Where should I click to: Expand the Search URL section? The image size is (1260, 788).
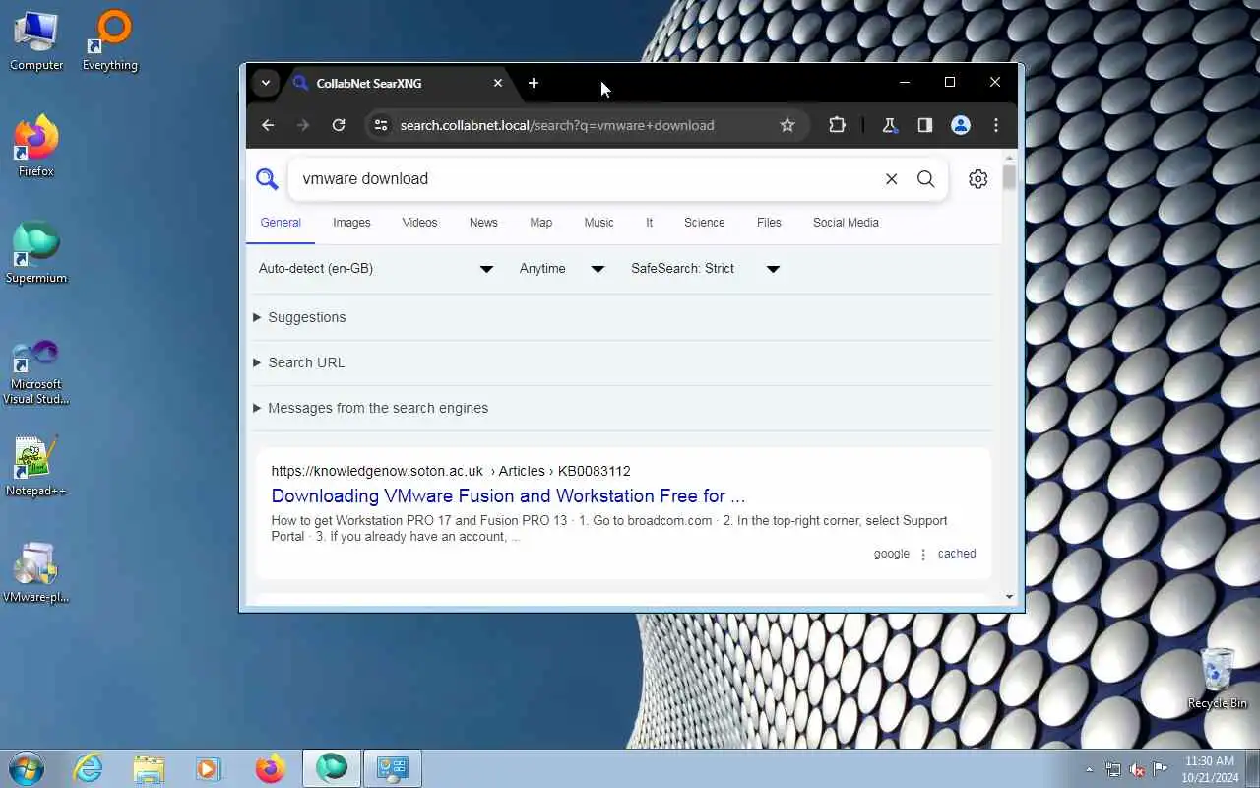point(299,362)
